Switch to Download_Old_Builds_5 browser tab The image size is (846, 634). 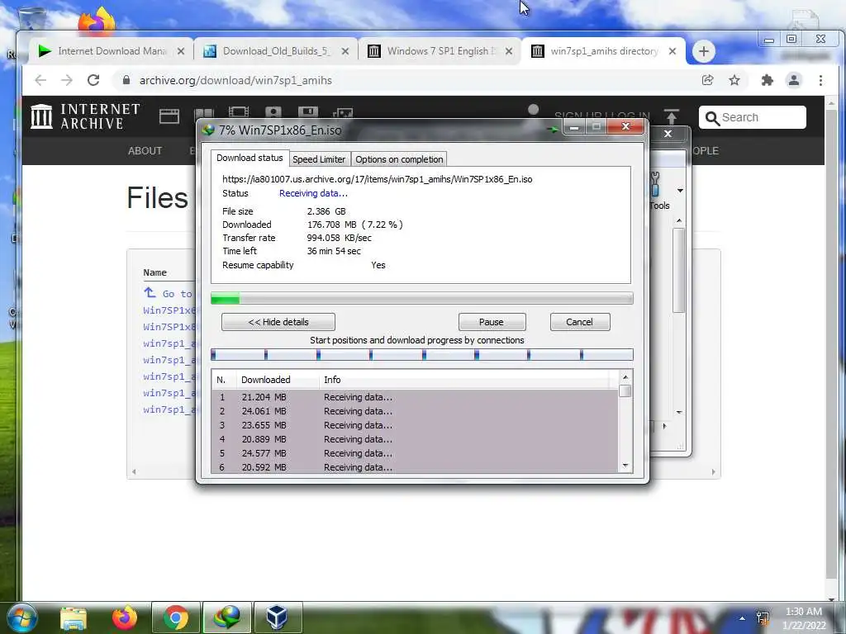pos(274,51)
